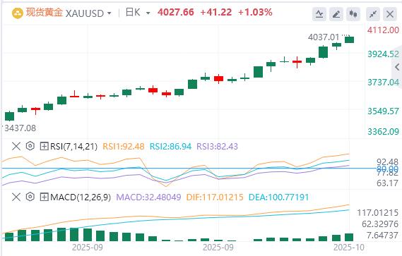Click the percent change +1.03%

[x=255, y=12]
